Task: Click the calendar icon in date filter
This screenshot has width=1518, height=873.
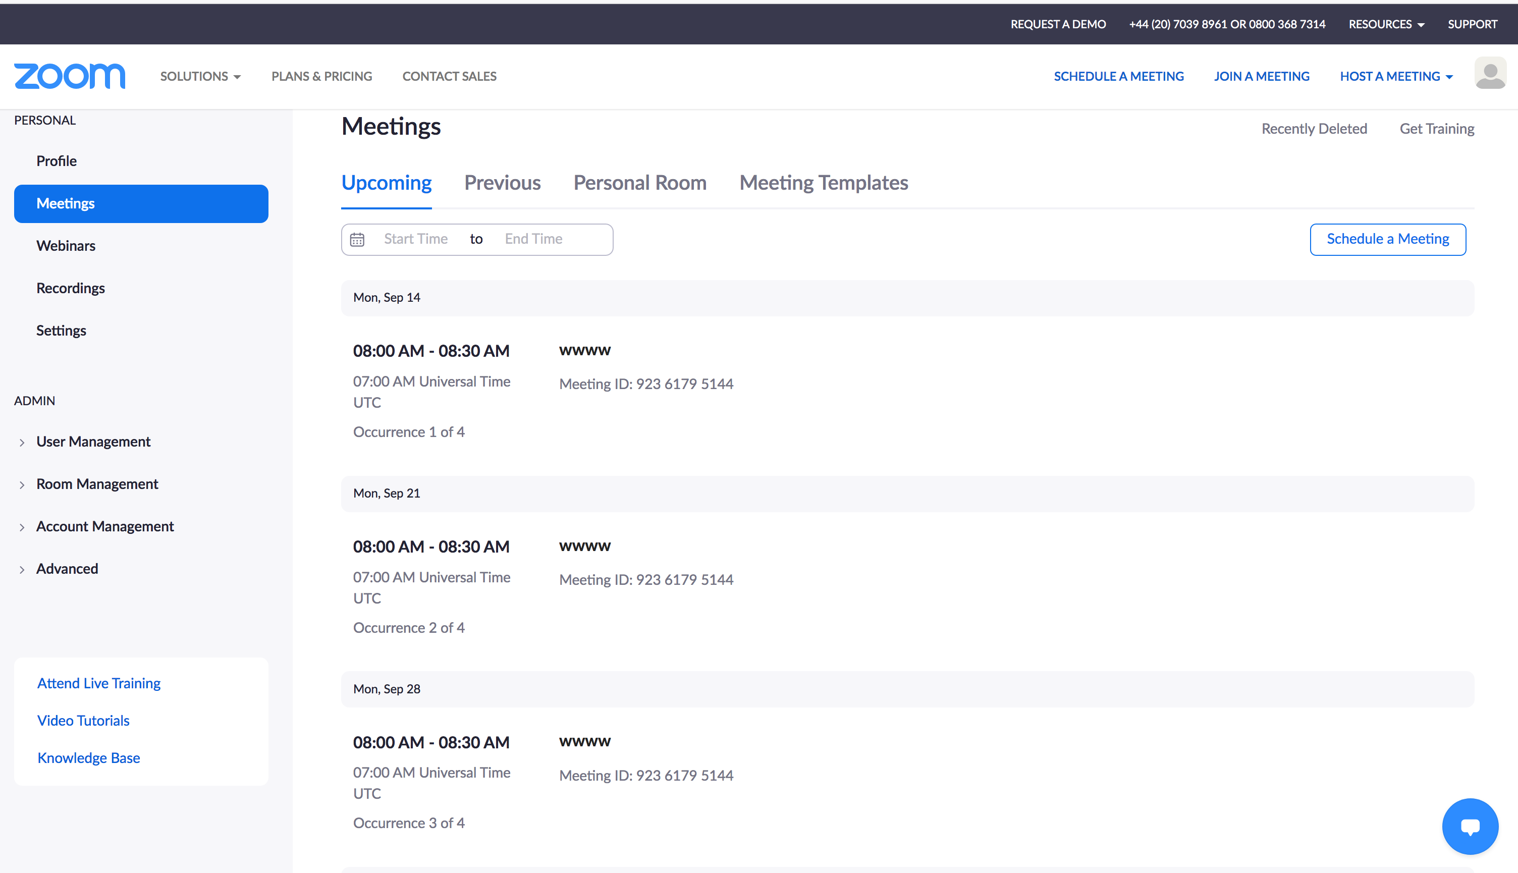Action: 357,239
